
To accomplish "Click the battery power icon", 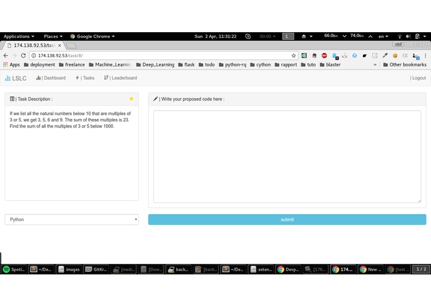I will point(417,36).
